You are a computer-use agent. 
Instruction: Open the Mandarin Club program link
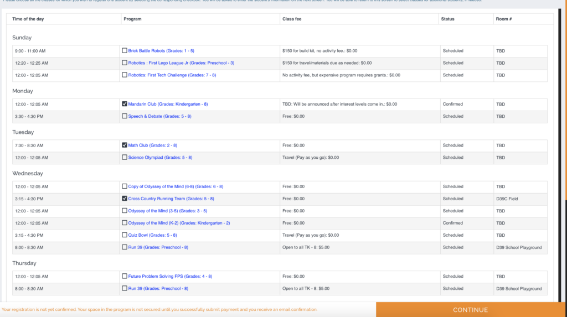168,104
